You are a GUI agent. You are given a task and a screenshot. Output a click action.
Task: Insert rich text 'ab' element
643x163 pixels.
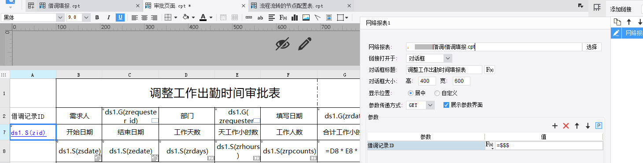pyautogui.click(x=260, y=18)
